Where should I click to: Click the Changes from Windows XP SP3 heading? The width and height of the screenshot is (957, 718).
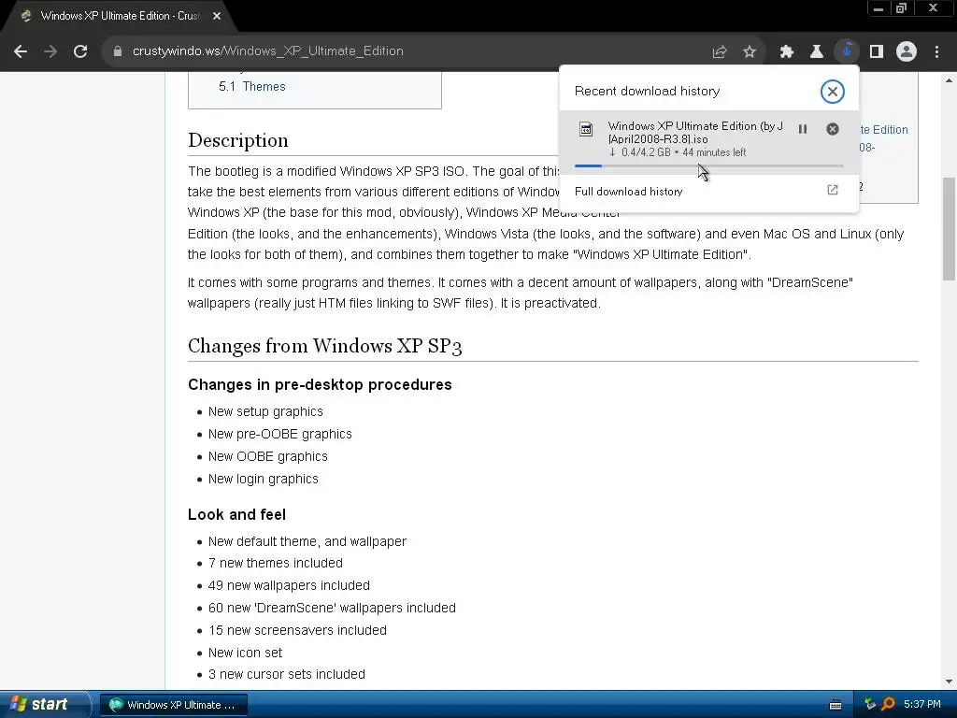[x=324, y=346]
